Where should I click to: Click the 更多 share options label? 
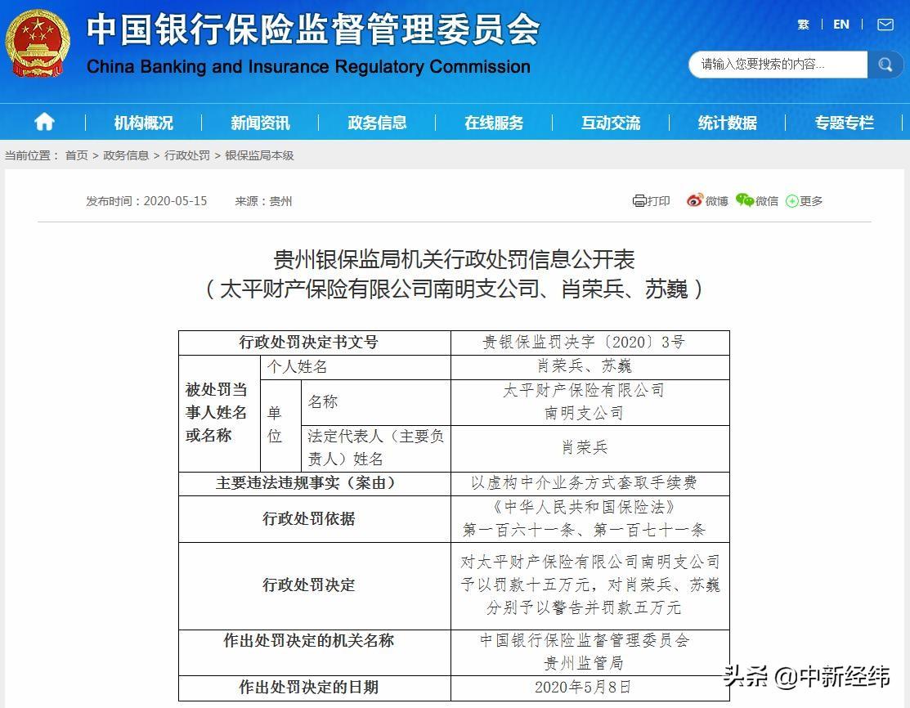coord(811,201)
